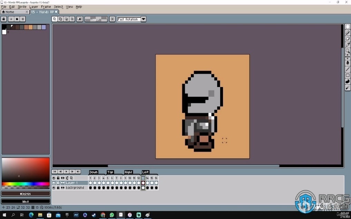Open the View menu
This screenshot has height=219, width=351.
click(x=69, y=7)
